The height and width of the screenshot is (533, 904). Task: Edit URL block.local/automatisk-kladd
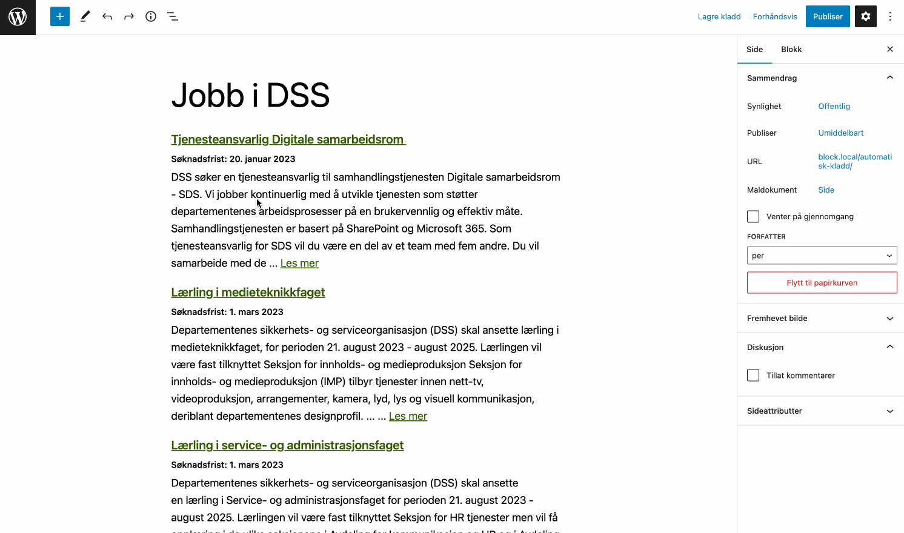(855, 161)
